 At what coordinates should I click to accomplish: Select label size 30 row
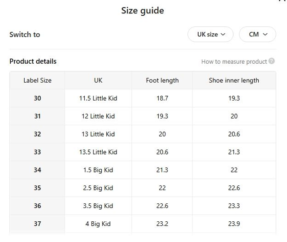37,98
